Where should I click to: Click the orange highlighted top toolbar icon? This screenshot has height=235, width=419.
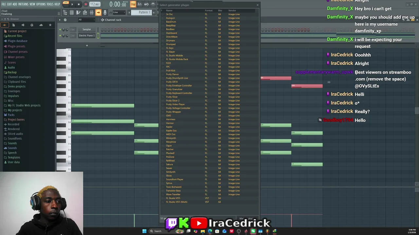[133, 4]
